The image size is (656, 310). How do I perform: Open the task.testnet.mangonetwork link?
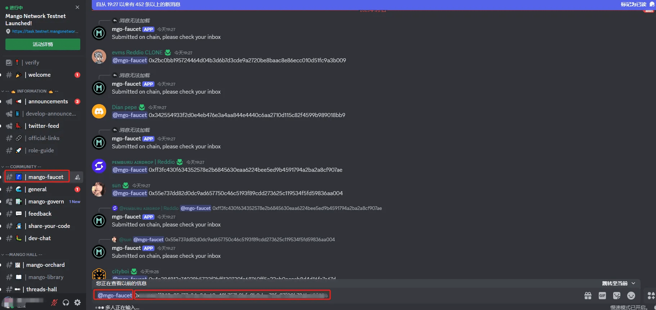45,31
